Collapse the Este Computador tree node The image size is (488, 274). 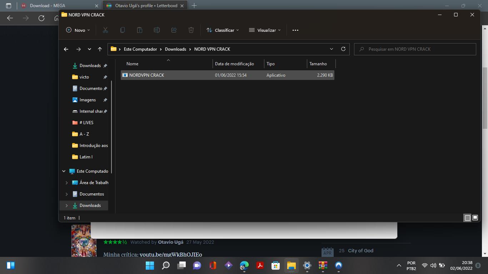[x=64, y=171]
